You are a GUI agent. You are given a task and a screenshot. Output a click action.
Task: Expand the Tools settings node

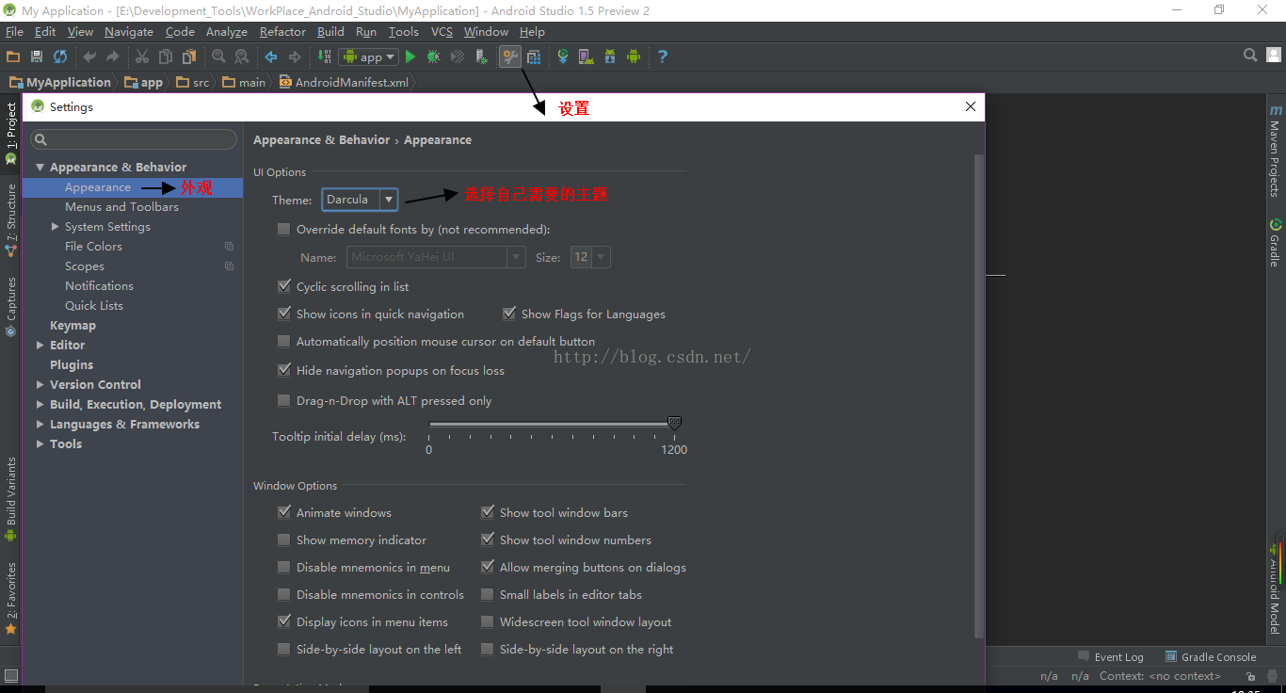40,444
